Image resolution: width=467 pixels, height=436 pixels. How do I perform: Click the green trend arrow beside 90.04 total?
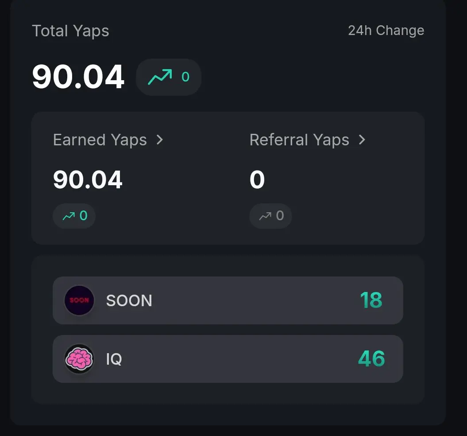(x=160, y=77)
